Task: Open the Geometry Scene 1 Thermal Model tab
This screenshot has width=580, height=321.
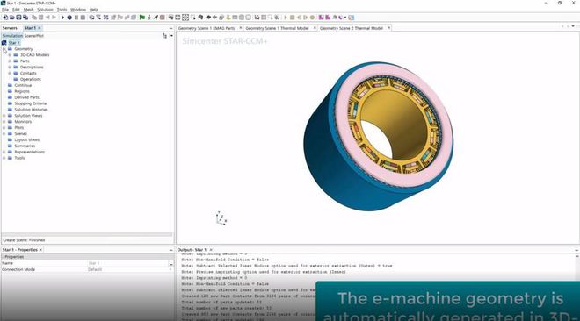Action: tap(277, 28)
